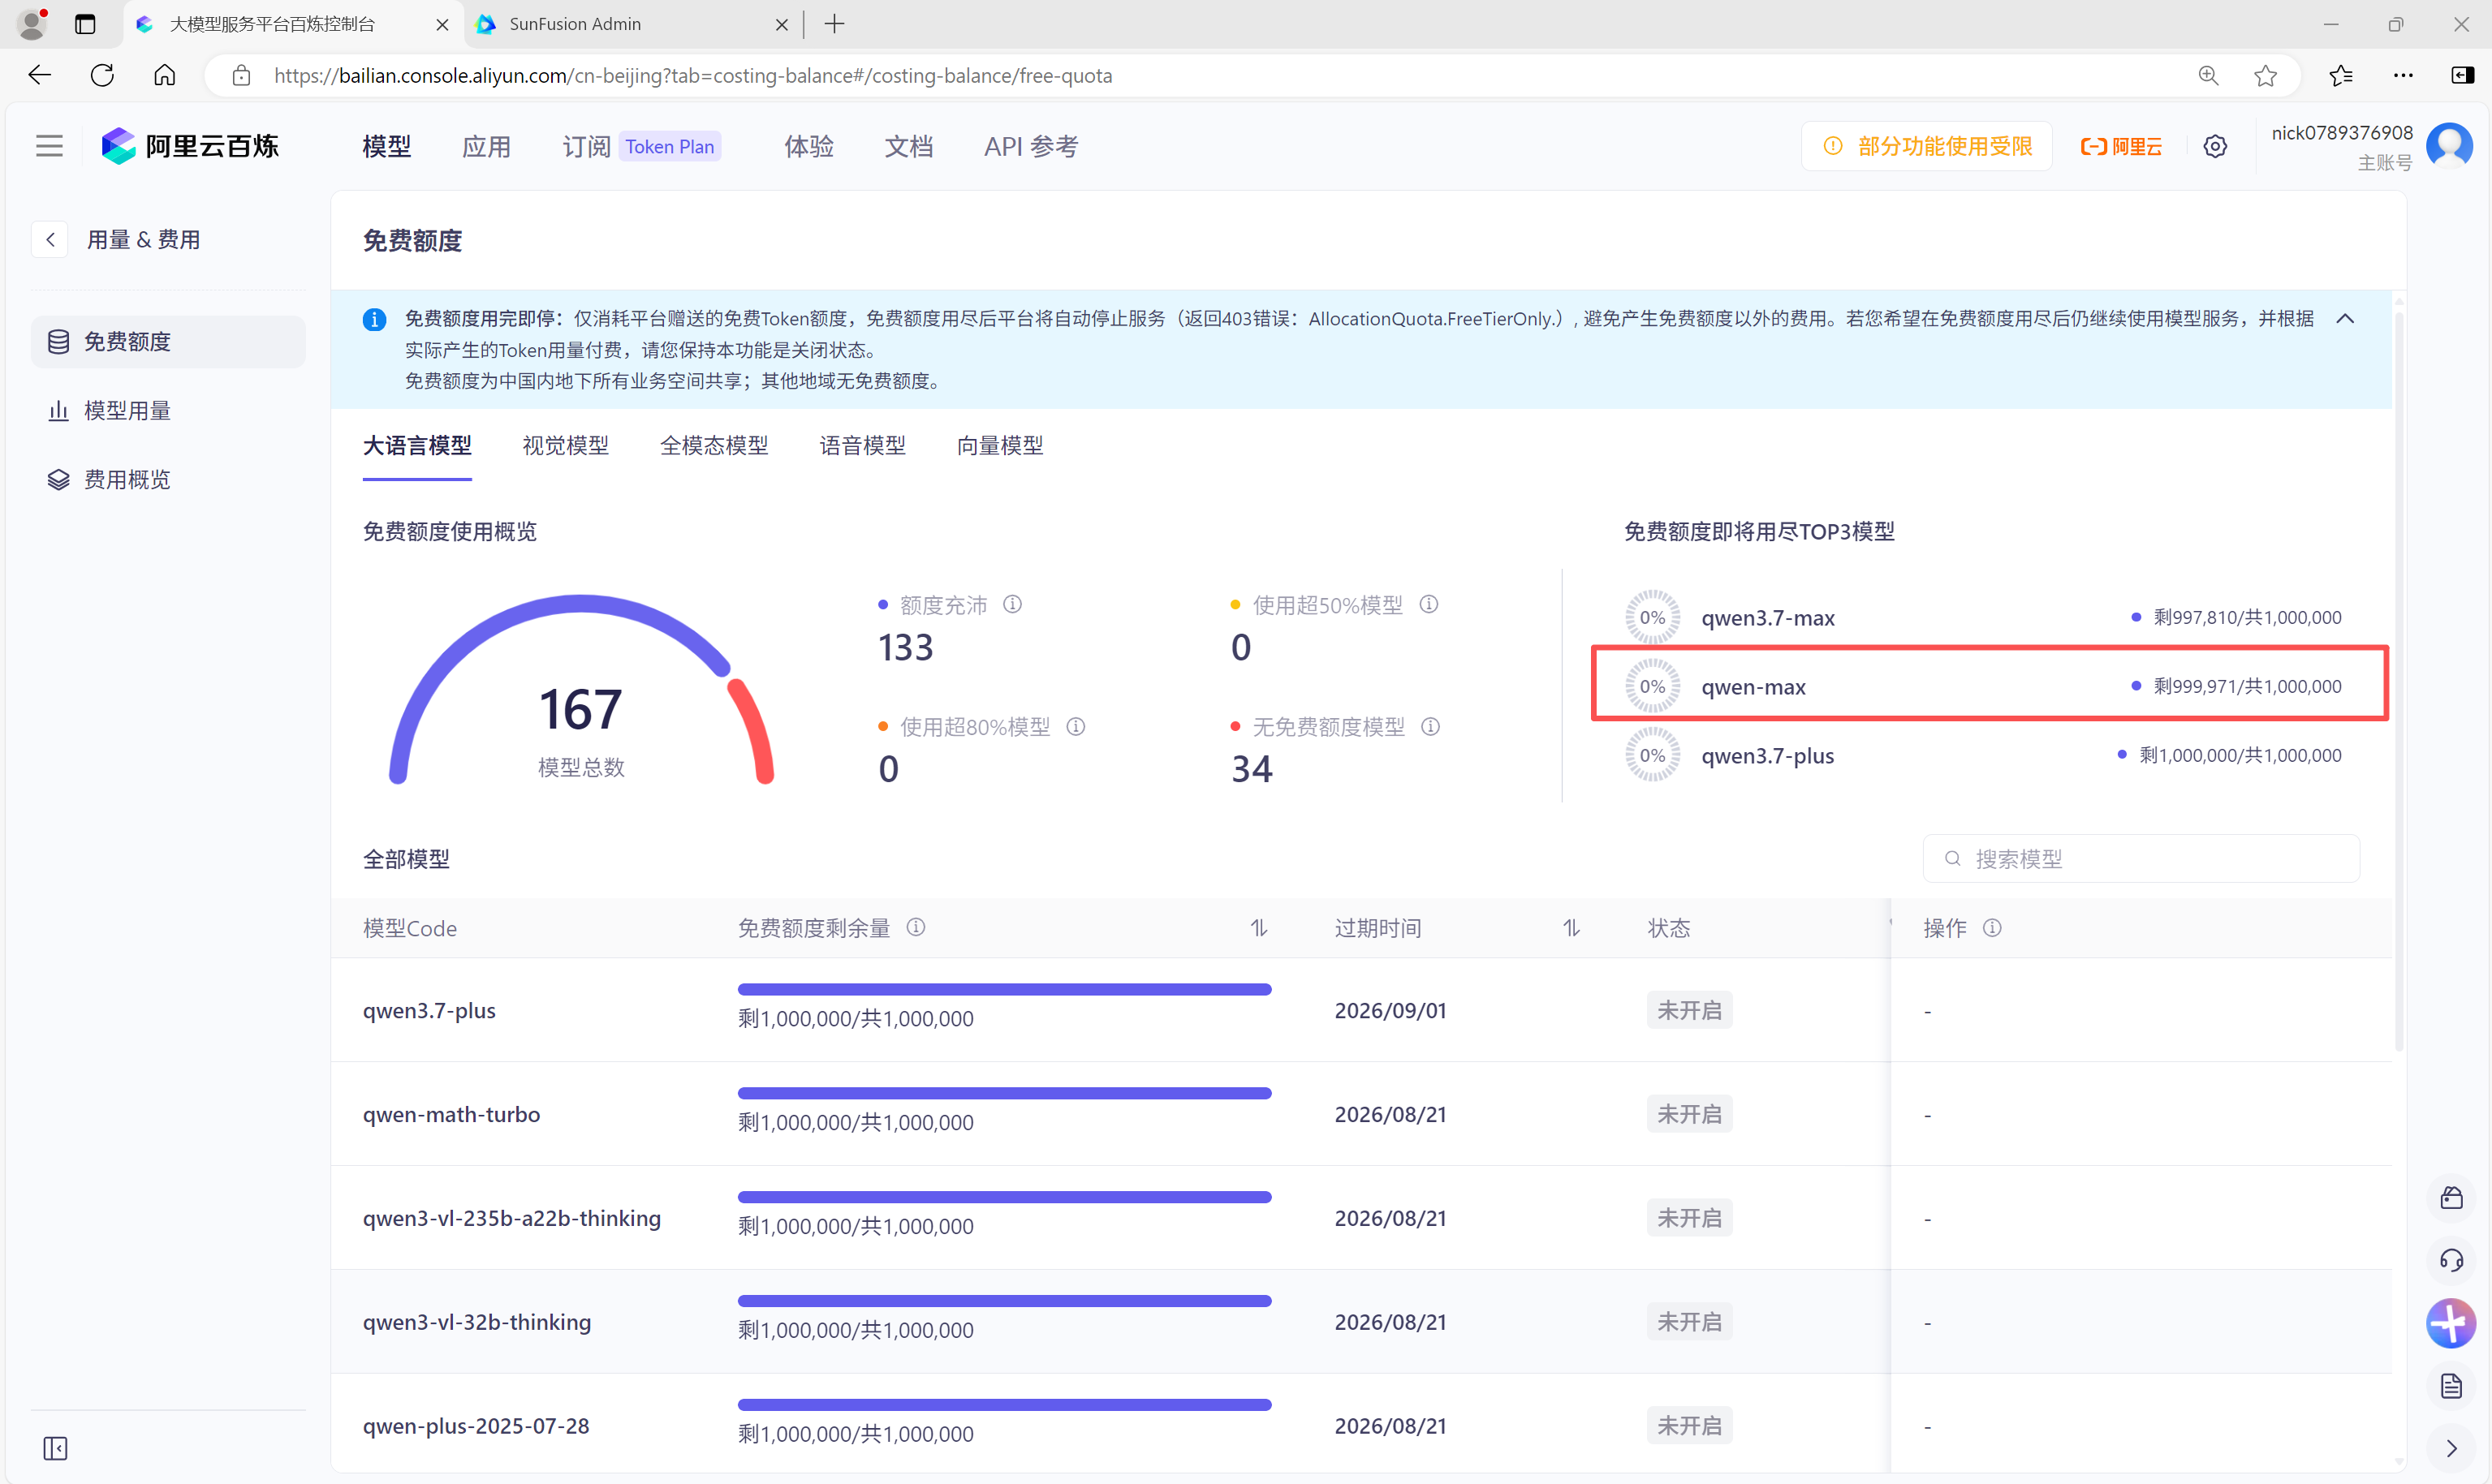Open the 文档 top menu
Image resolution: width=2492 pixels, height=1484 pixels.
tap(908, 146)
